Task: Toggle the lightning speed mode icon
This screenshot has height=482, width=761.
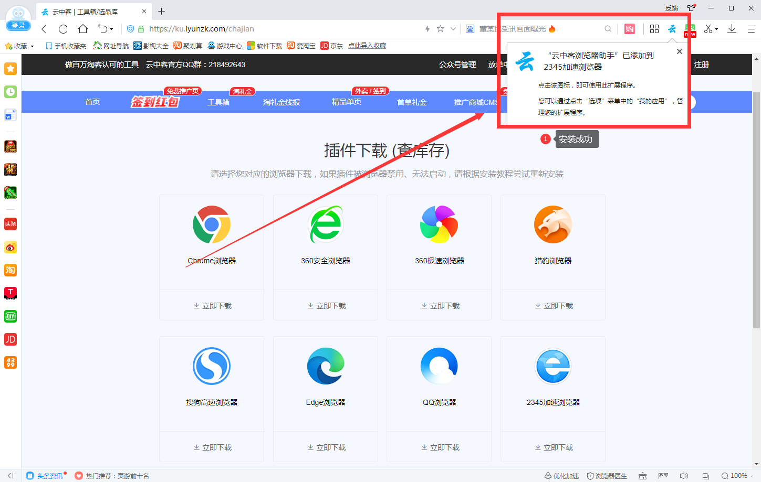Action: [x=428, y=29]
